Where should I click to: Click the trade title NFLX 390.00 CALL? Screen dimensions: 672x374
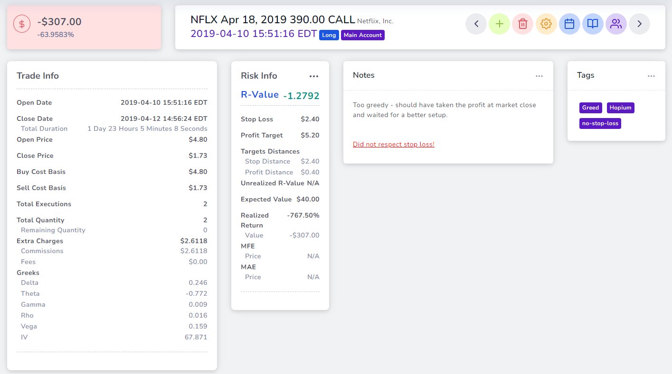click(273, 19)
